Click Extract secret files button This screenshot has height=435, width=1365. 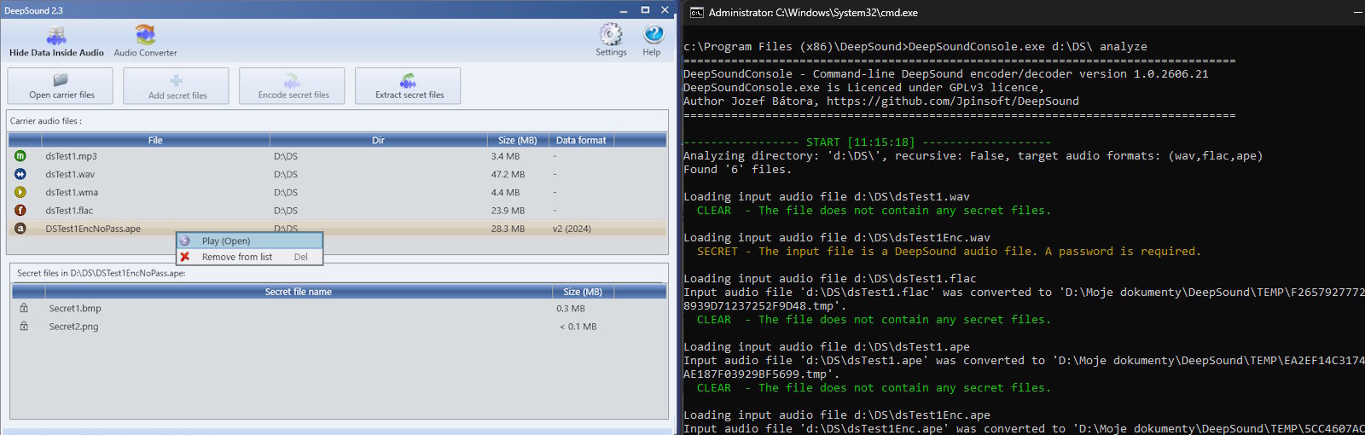pos(409,86)
